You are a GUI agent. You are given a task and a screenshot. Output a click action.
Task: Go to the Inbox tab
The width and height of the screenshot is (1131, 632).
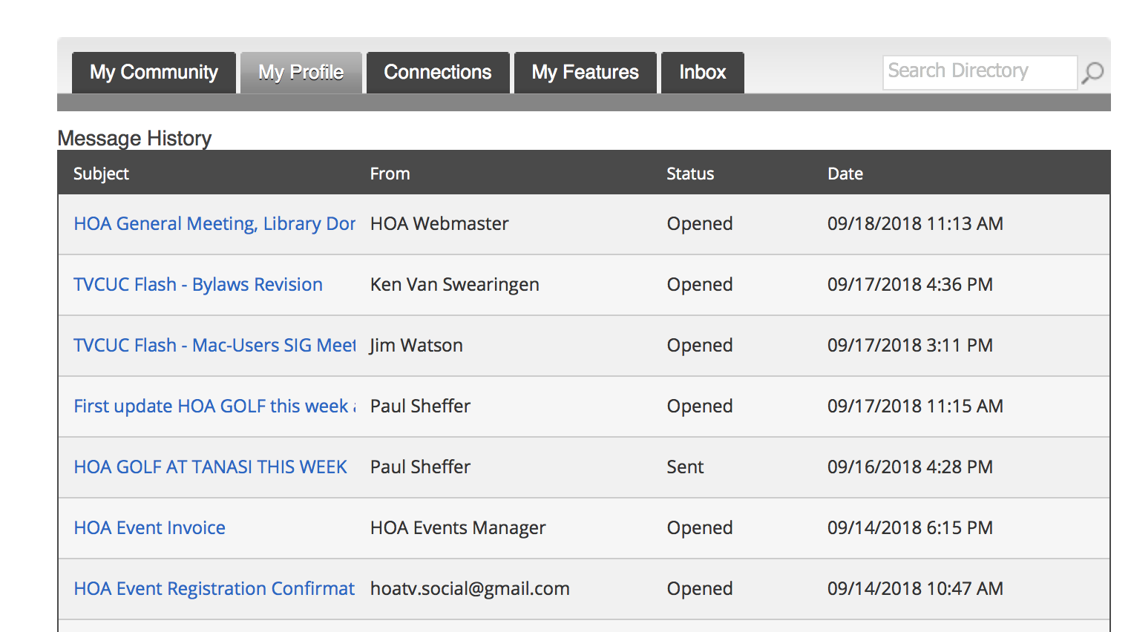(x=703, y=73)
